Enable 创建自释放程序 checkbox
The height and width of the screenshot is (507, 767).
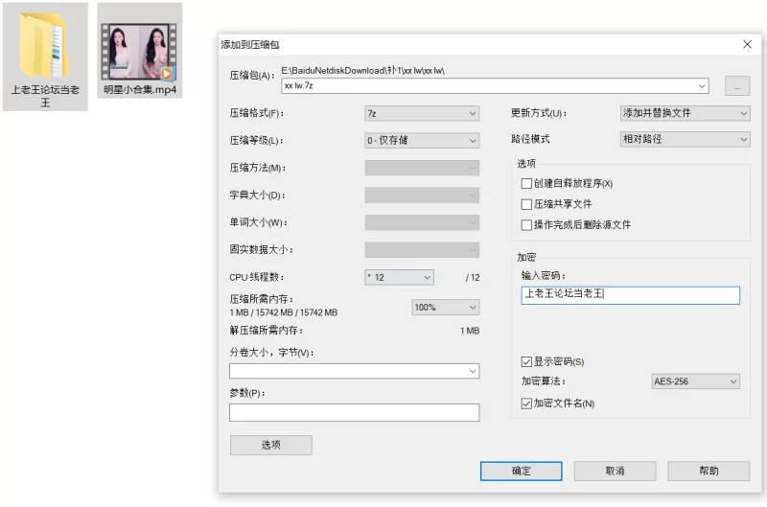pyautogui.click(x=525, y=183)
